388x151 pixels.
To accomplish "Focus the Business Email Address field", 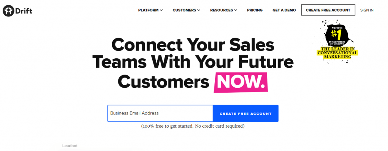I will (x=160, y=113).
